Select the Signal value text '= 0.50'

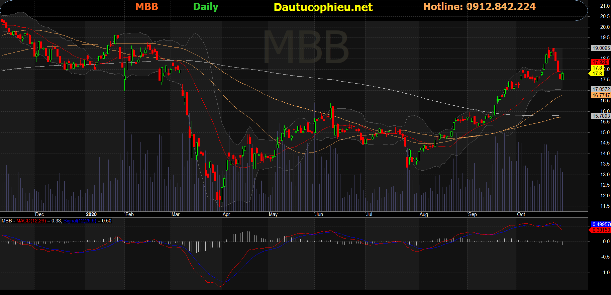pos(105,221)
